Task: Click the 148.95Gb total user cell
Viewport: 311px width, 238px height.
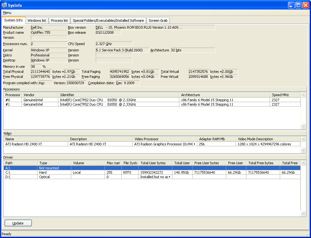Action: pyautogui.click(x=182, y=172)
